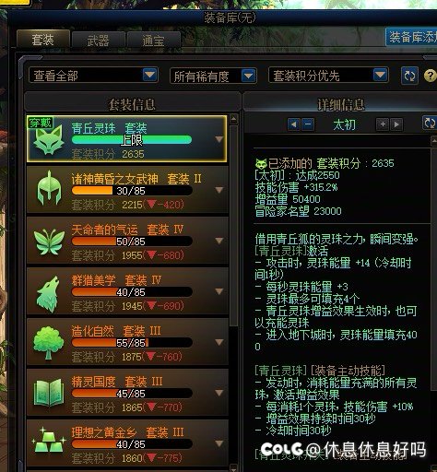Click the yellow question mark help icon

(431, 76)
